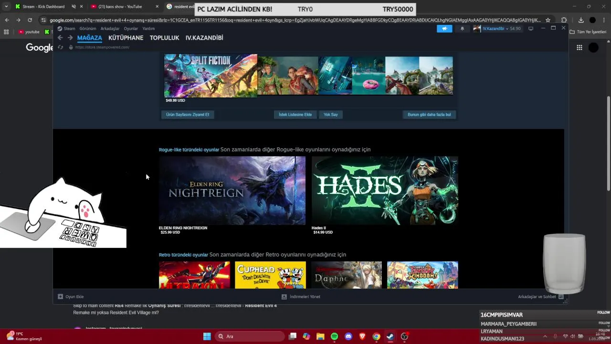Open Chrome's tab search dropdown arrow
The height and width of the screenshot is (344, 611).
point(6,7)
